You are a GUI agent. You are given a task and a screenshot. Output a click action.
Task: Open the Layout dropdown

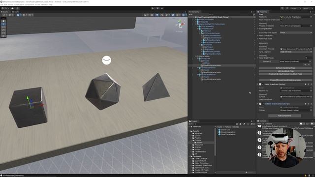tap(308, 8)
